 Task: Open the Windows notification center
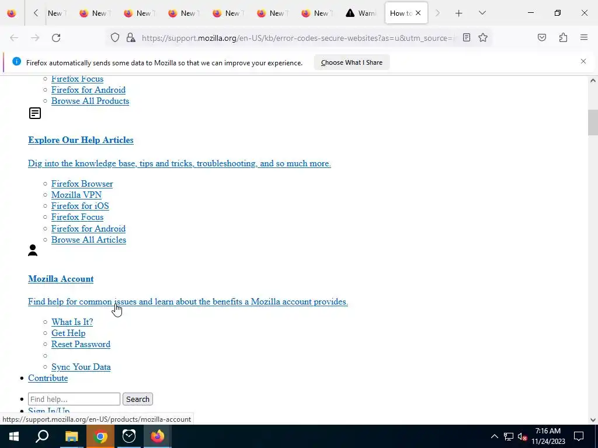coord(579,436)
